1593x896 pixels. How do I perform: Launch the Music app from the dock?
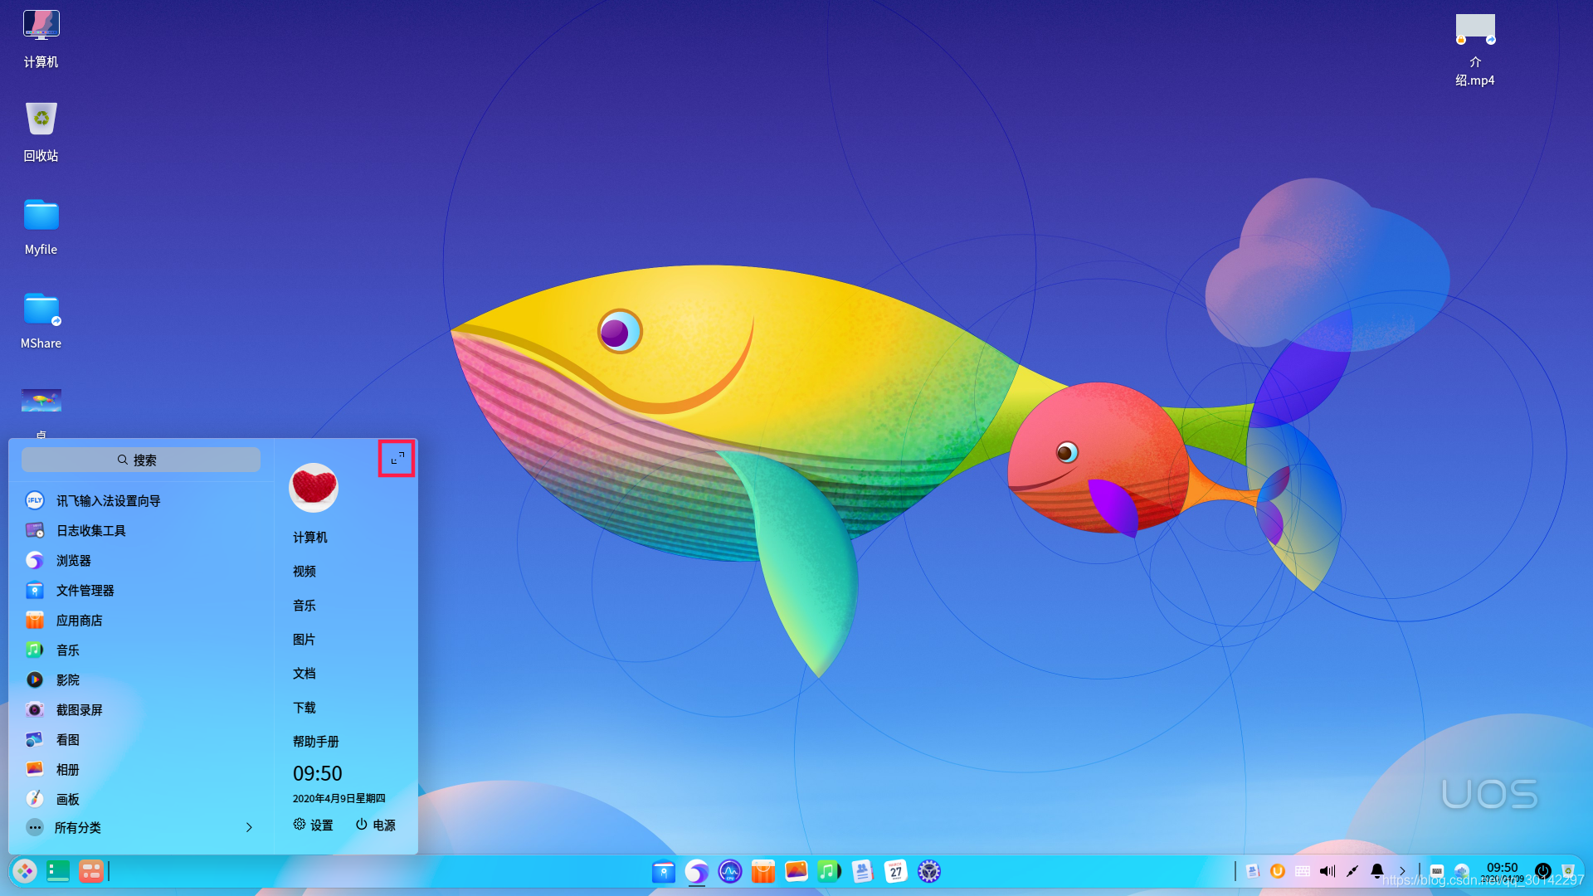coord(830,871)
